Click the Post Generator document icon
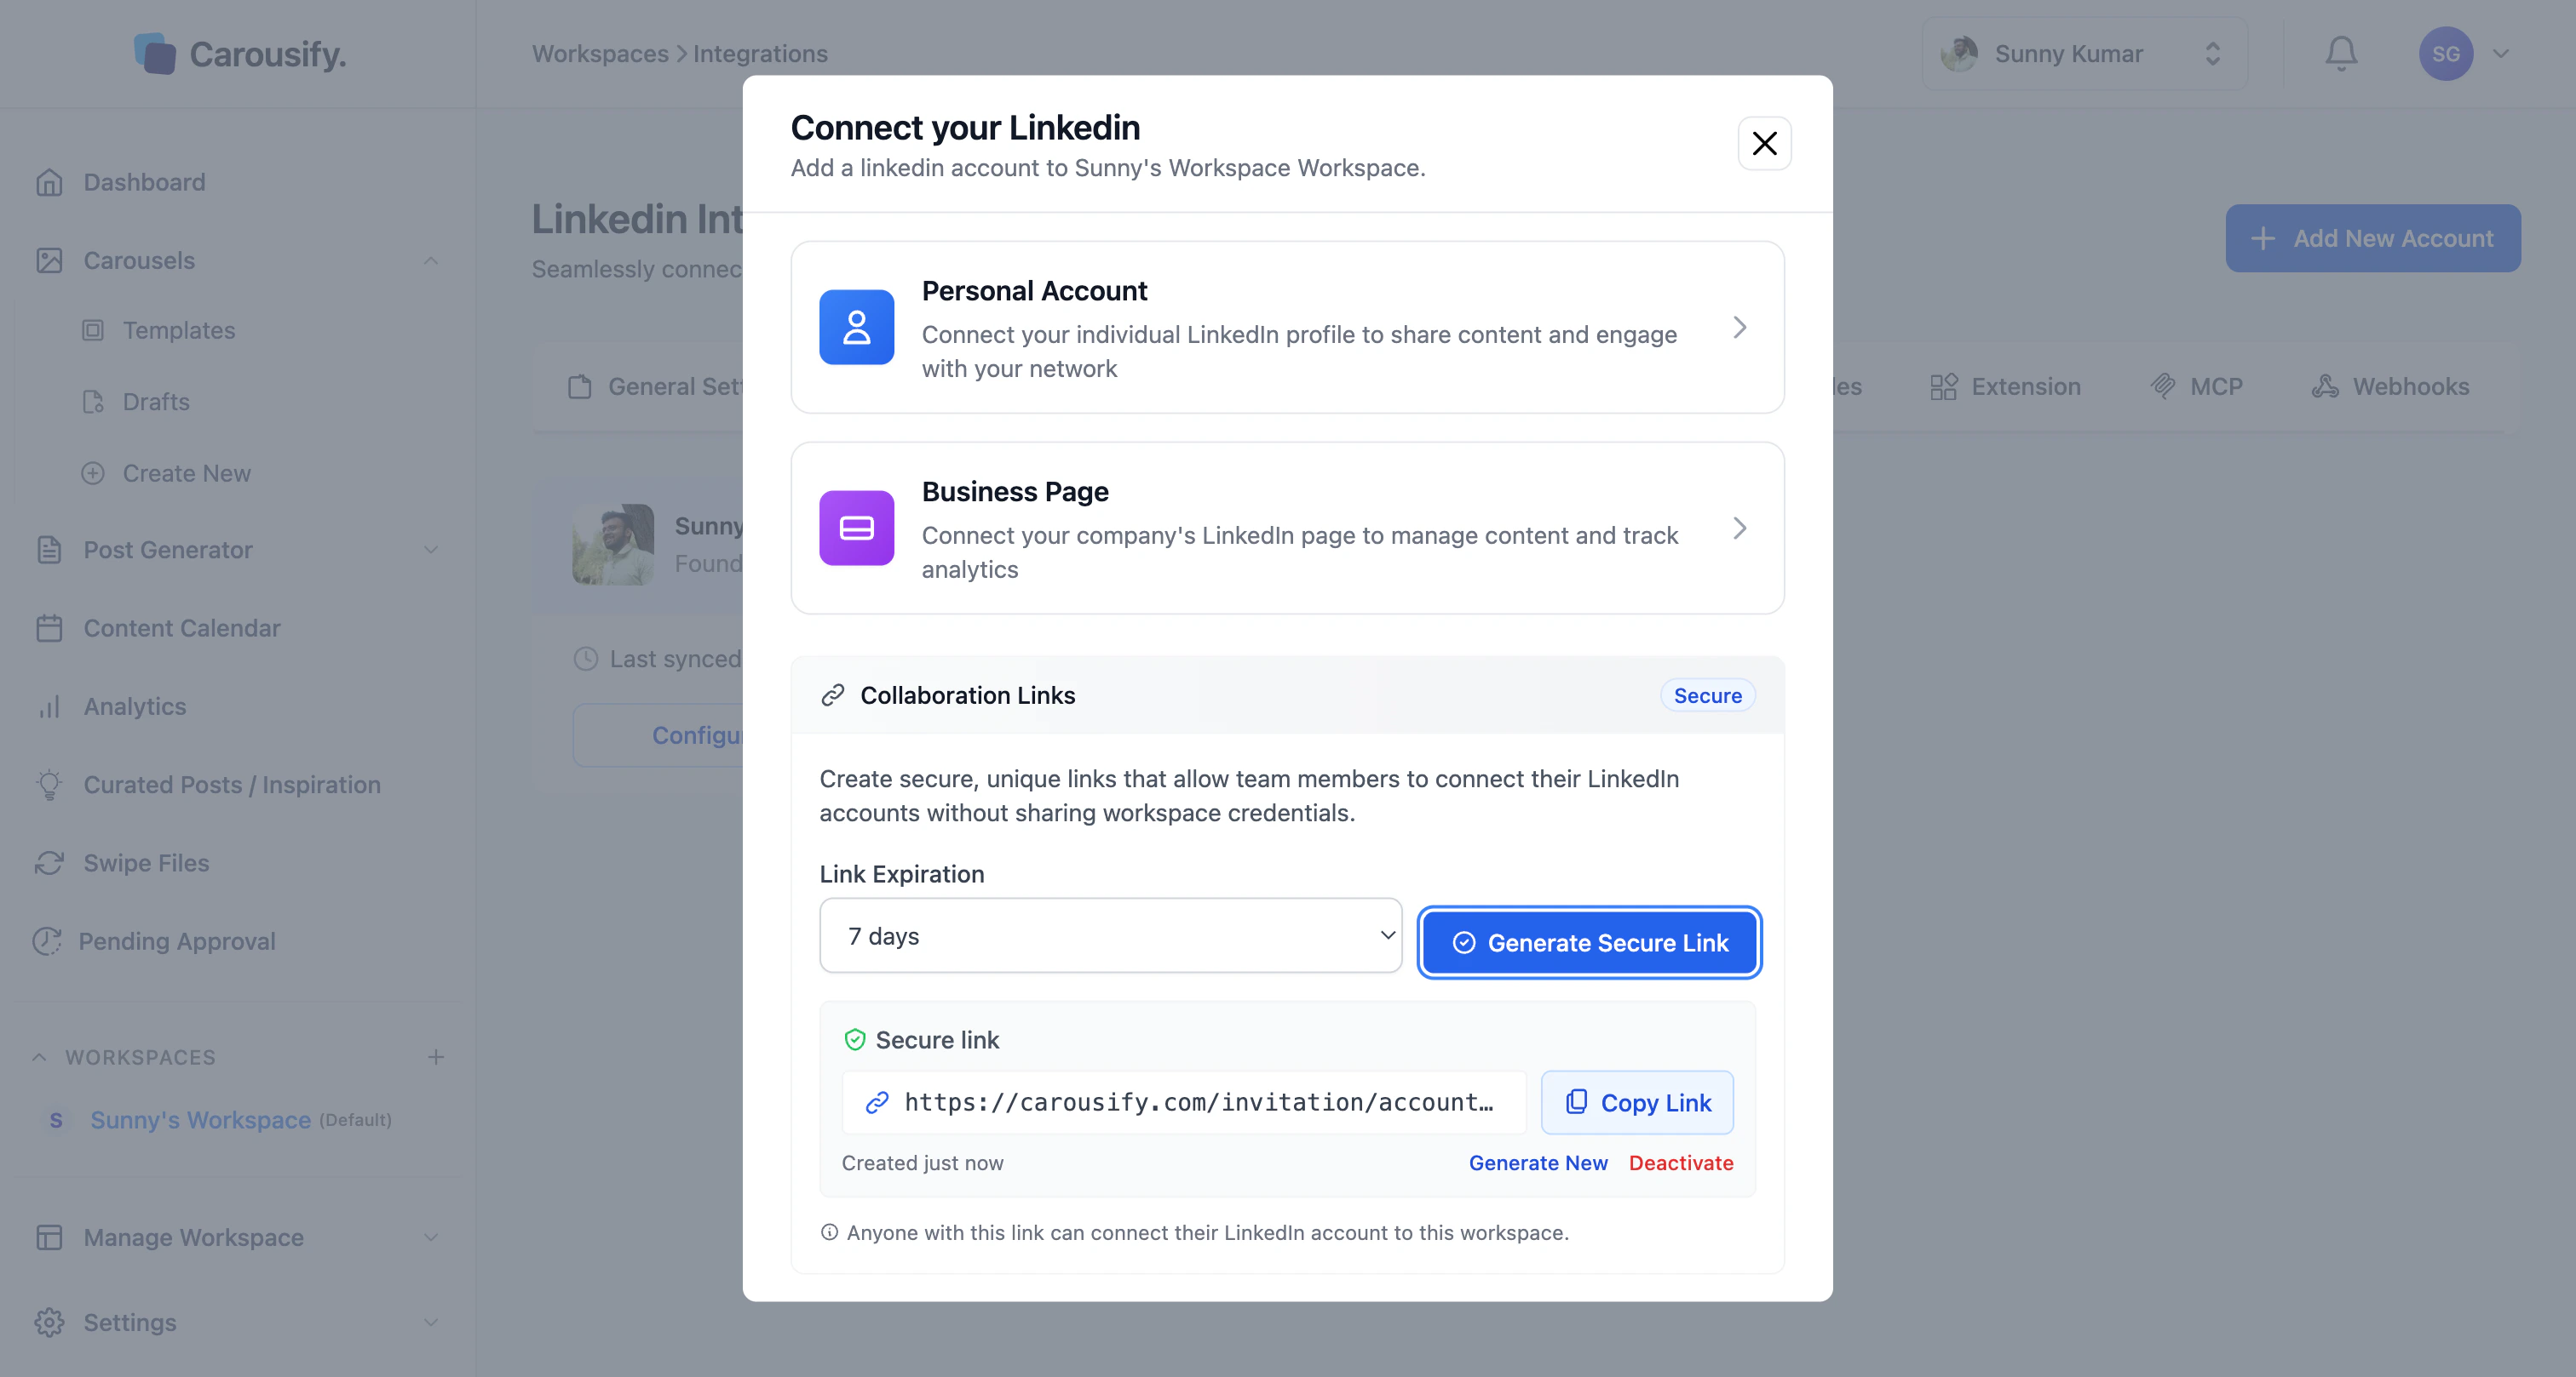Screen dimensions: 2576x1377 pyautogui.click(x=49, y=550)
